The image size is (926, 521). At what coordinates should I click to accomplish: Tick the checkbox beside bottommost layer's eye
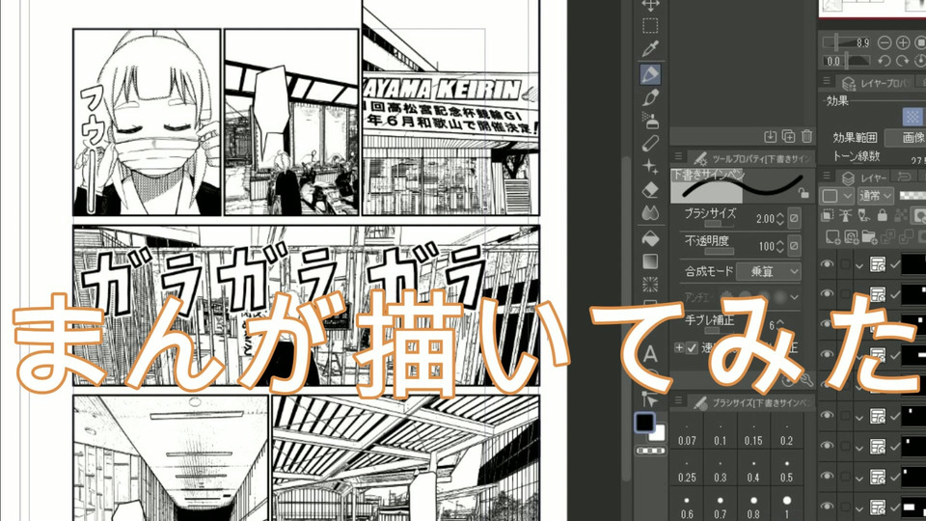[845, 507]
